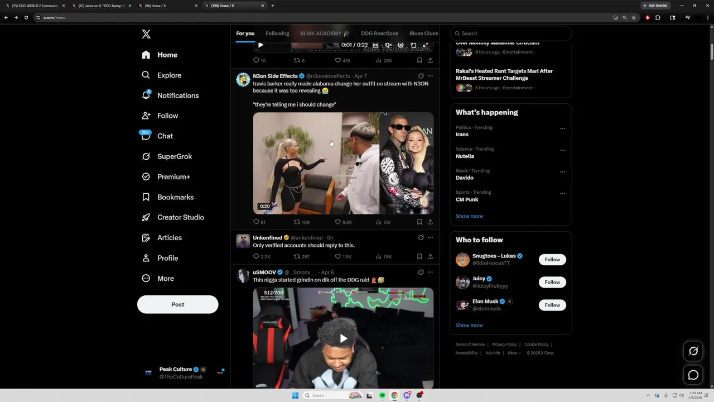Open options menu on uSMOOV post
The width and height of the screenshot is (714, 402).
pyautogui.click(x=430, y=272)
